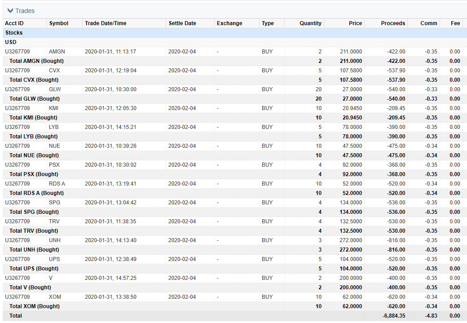Click the Total TRV (Bought) row
Screen dimensions: 467x323
pos(235,231)
